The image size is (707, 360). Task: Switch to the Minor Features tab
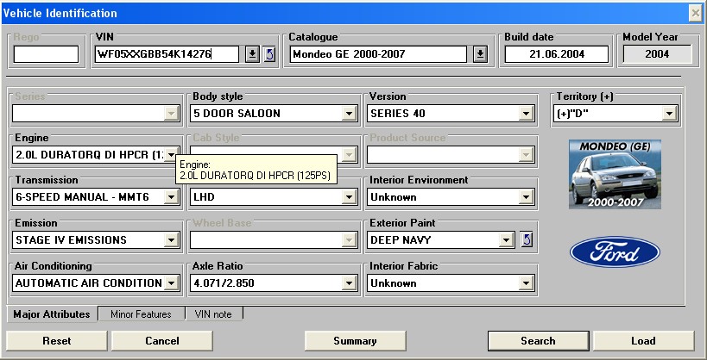[x=141, y=314]
